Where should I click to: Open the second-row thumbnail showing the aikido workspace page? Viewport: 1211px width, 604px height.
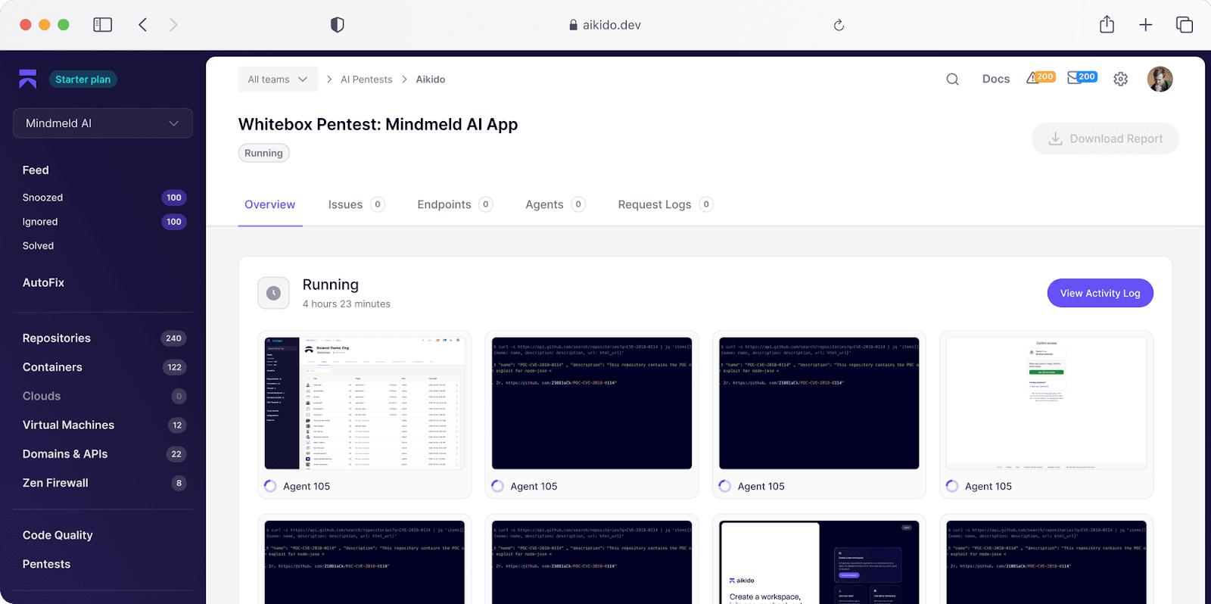point(819,562)
